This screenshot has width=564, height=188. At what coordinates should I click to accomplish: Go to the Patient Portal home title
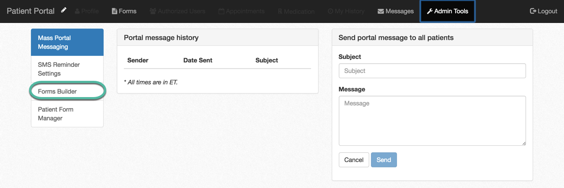(30, 11)
